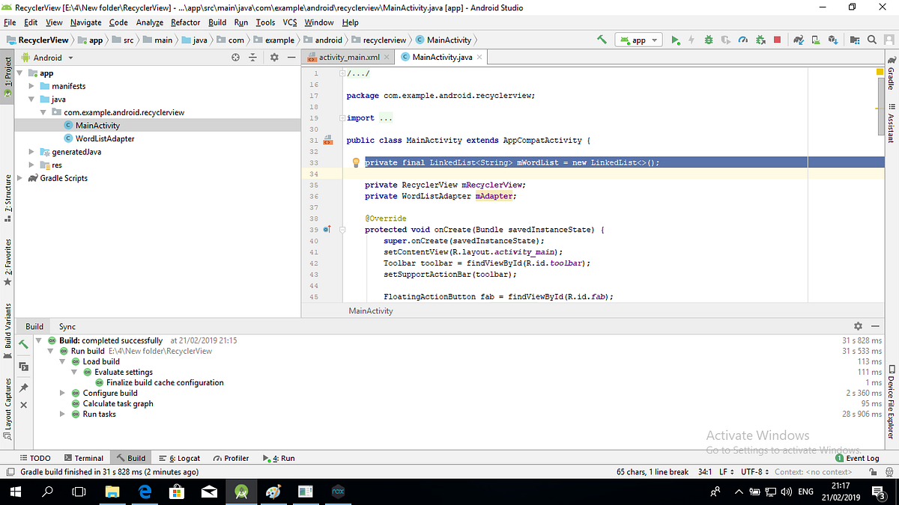Expand the manifests folder
The image size is (899, 505).
point(31,85)
